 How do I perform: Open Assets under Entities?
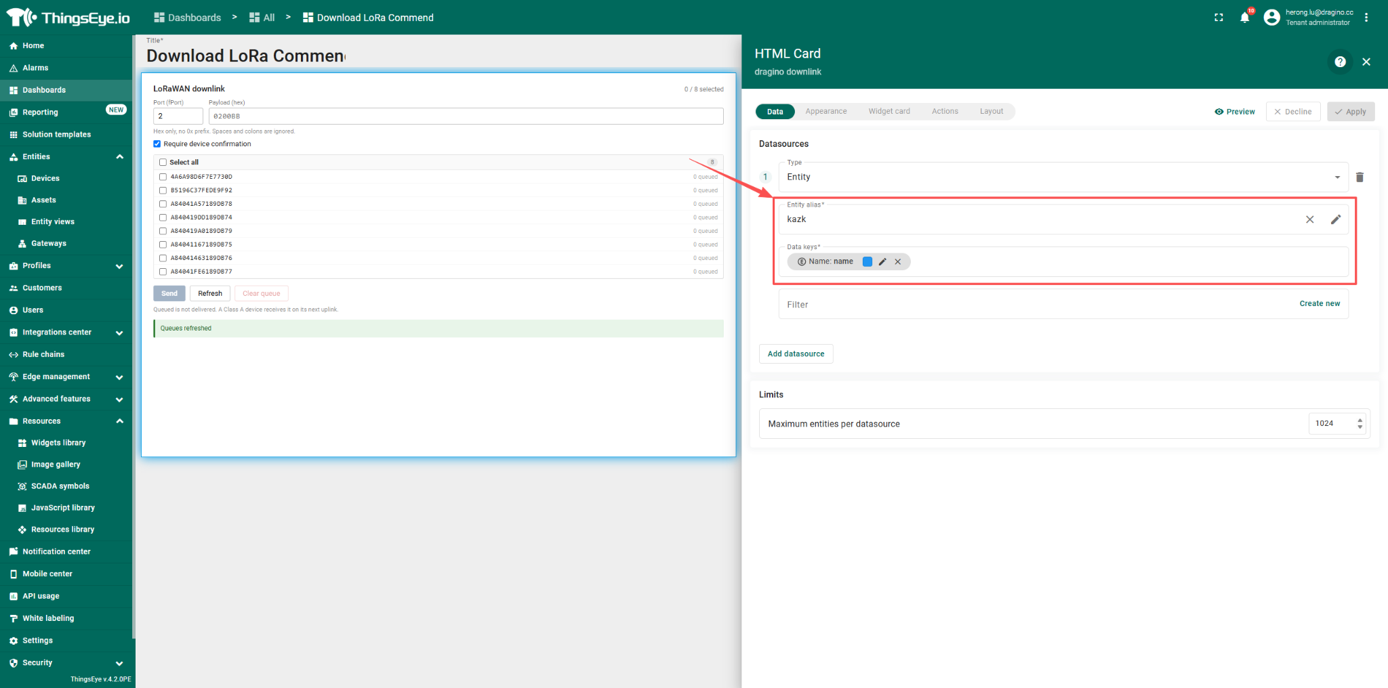pyautogui.click(x=66, y=200)
